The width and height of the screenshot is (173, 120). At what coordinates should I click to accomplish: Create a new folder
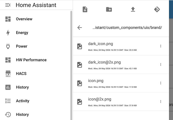coord(109,9)
